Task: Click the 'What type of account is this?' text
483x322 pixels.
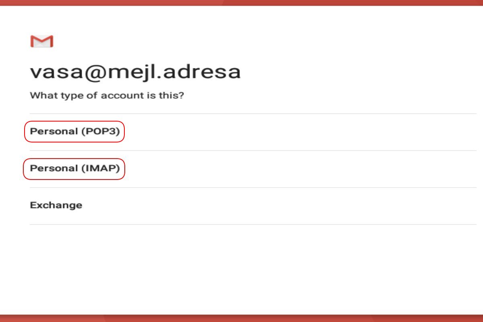Action: [107, 96]
